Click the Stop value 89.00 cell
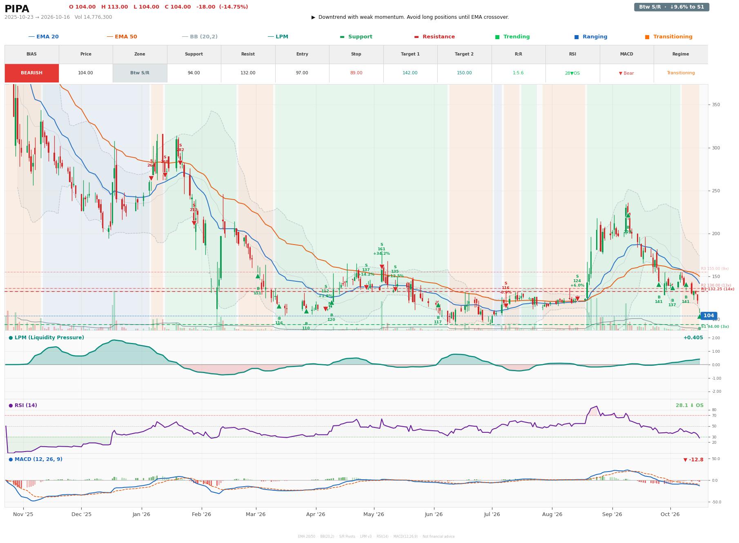This screenshot has width=739, height=543. 356,73
